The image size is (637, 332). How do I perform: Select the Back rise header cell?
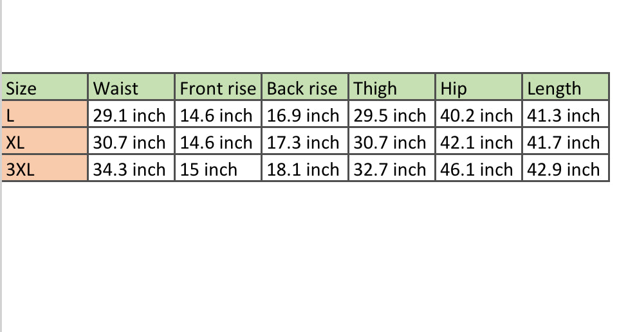point(305,88)
